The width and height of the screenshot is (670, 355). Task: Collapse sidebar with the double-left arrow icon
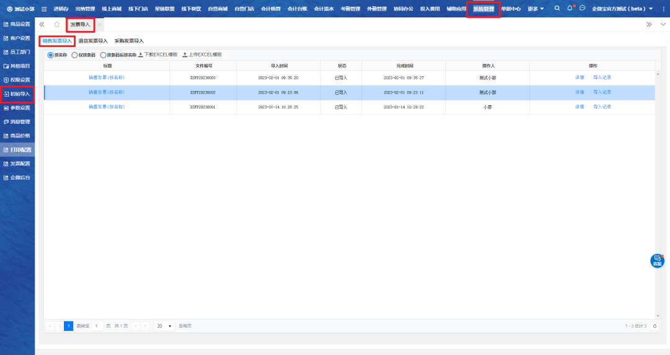42,25
